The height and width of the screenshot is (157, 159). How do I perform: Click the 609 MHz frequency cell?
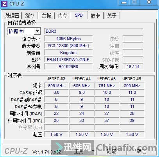pos(56,86)
